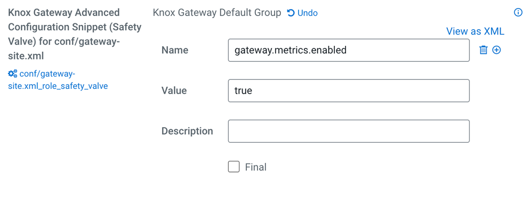Place cursor after gateway.metrics.enabled text
The width and height of the screenshot is (532, 198).
[347, 50]
